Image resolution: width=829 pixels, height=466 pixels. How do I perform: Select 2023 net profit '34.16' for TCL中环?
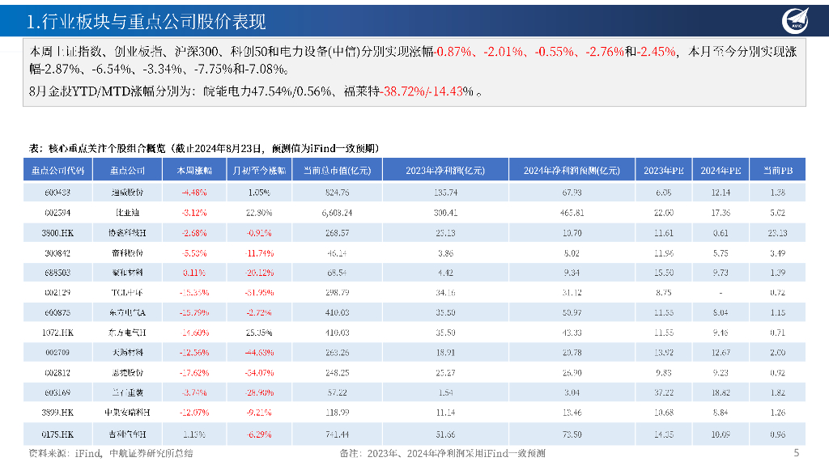click(x=445, y=292)
